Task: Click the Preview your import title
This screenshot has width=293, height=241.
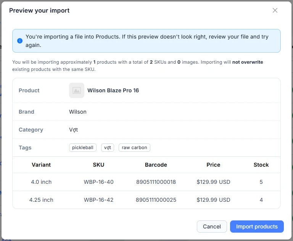Action: coord(39,10)
